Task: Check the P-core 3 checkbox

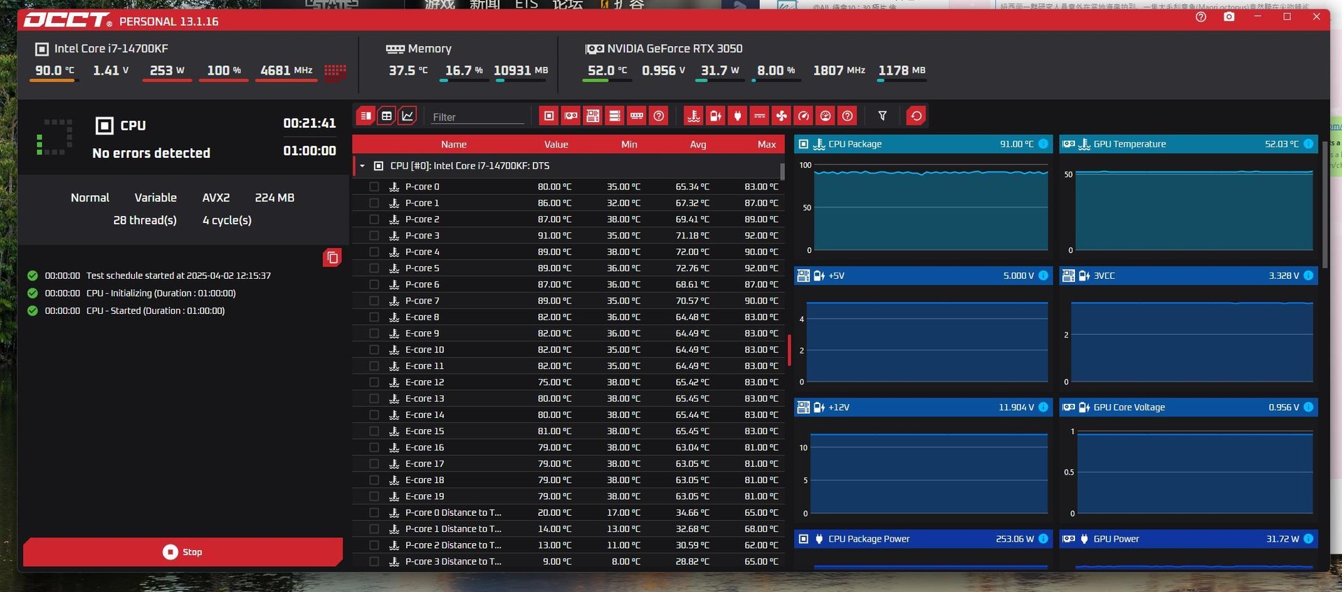Action: (x=374, y=236)
